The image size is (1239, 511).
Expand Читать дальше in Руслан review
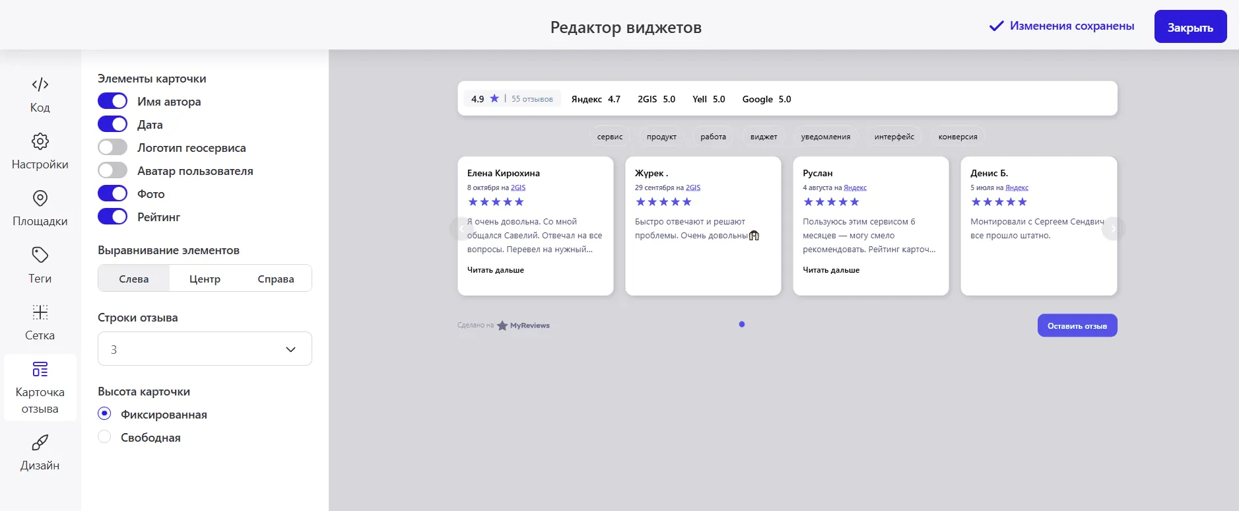click(830, 270)
